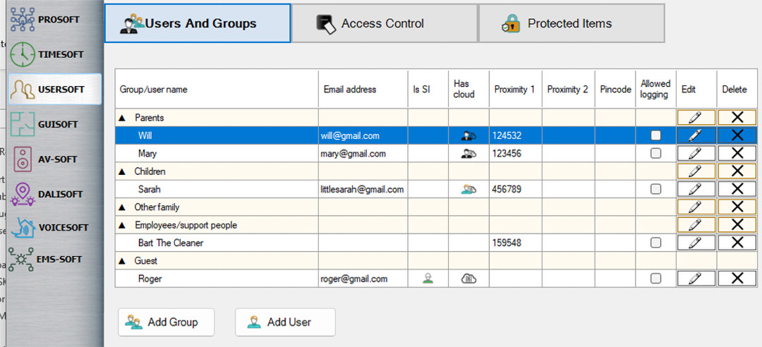The image size is (762, 347).
Task: Enable allowed logging for Will
Action: (x=655, y=135)
